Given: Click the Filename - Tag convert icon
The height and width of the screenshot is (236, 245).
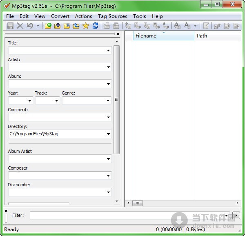Looking at the screenshot, I should click(138, 26).
